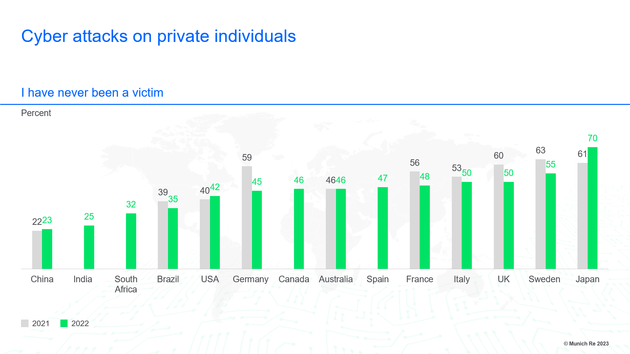
Task: Click Sweden's gray 2021 bar
Action: 540,214
